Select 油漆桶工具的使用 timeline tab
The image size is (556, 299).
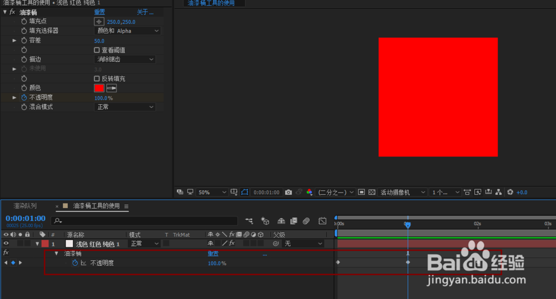pos(96,206)
